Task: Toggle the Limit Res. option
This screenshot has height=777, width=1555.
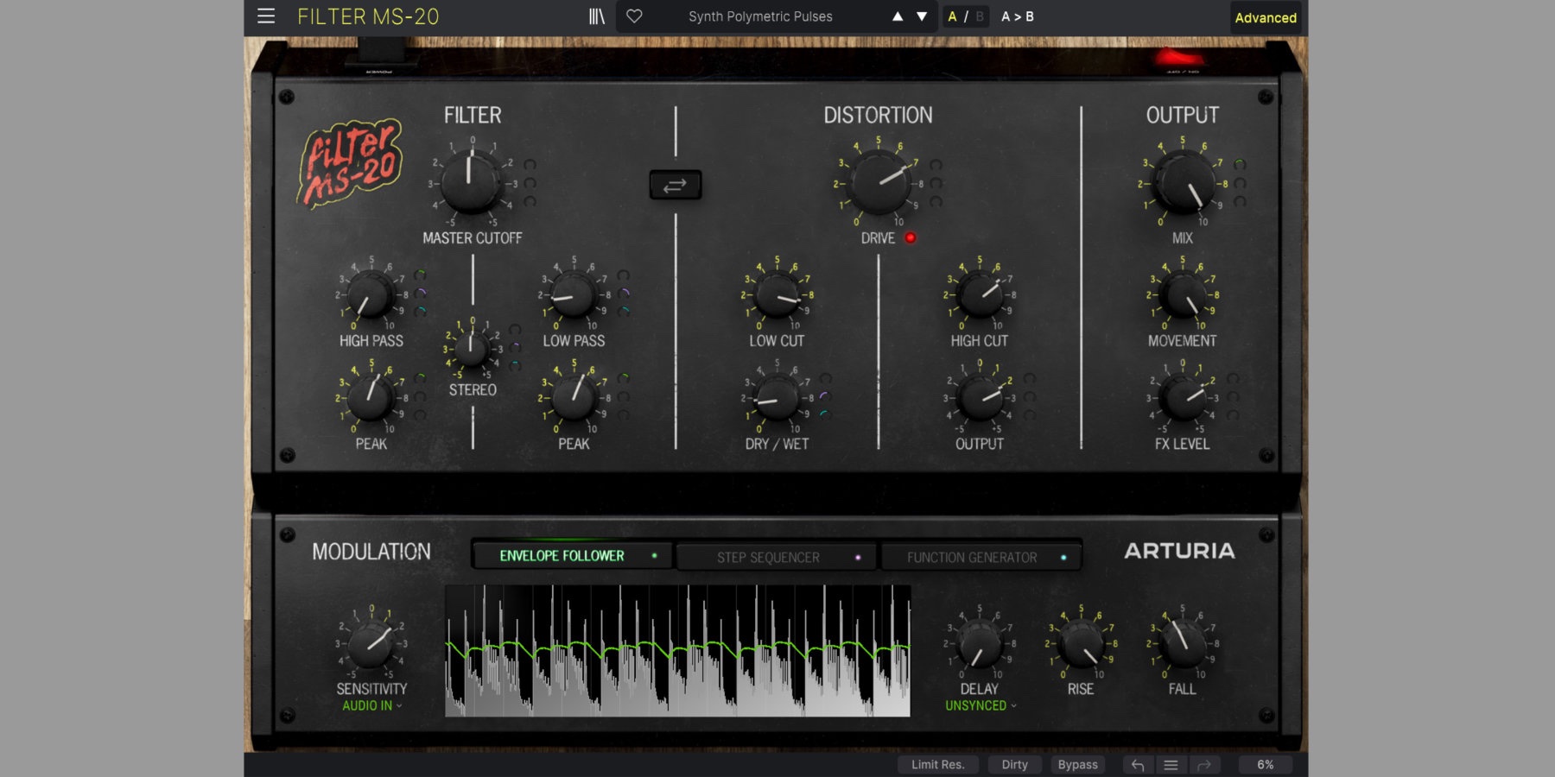Action: coord(937,765)
